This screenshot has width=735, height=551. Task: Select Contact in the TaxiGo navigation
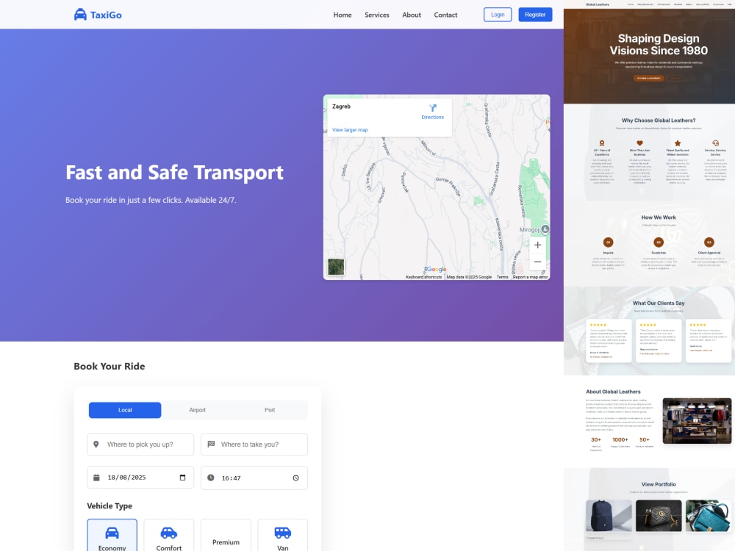445,15
